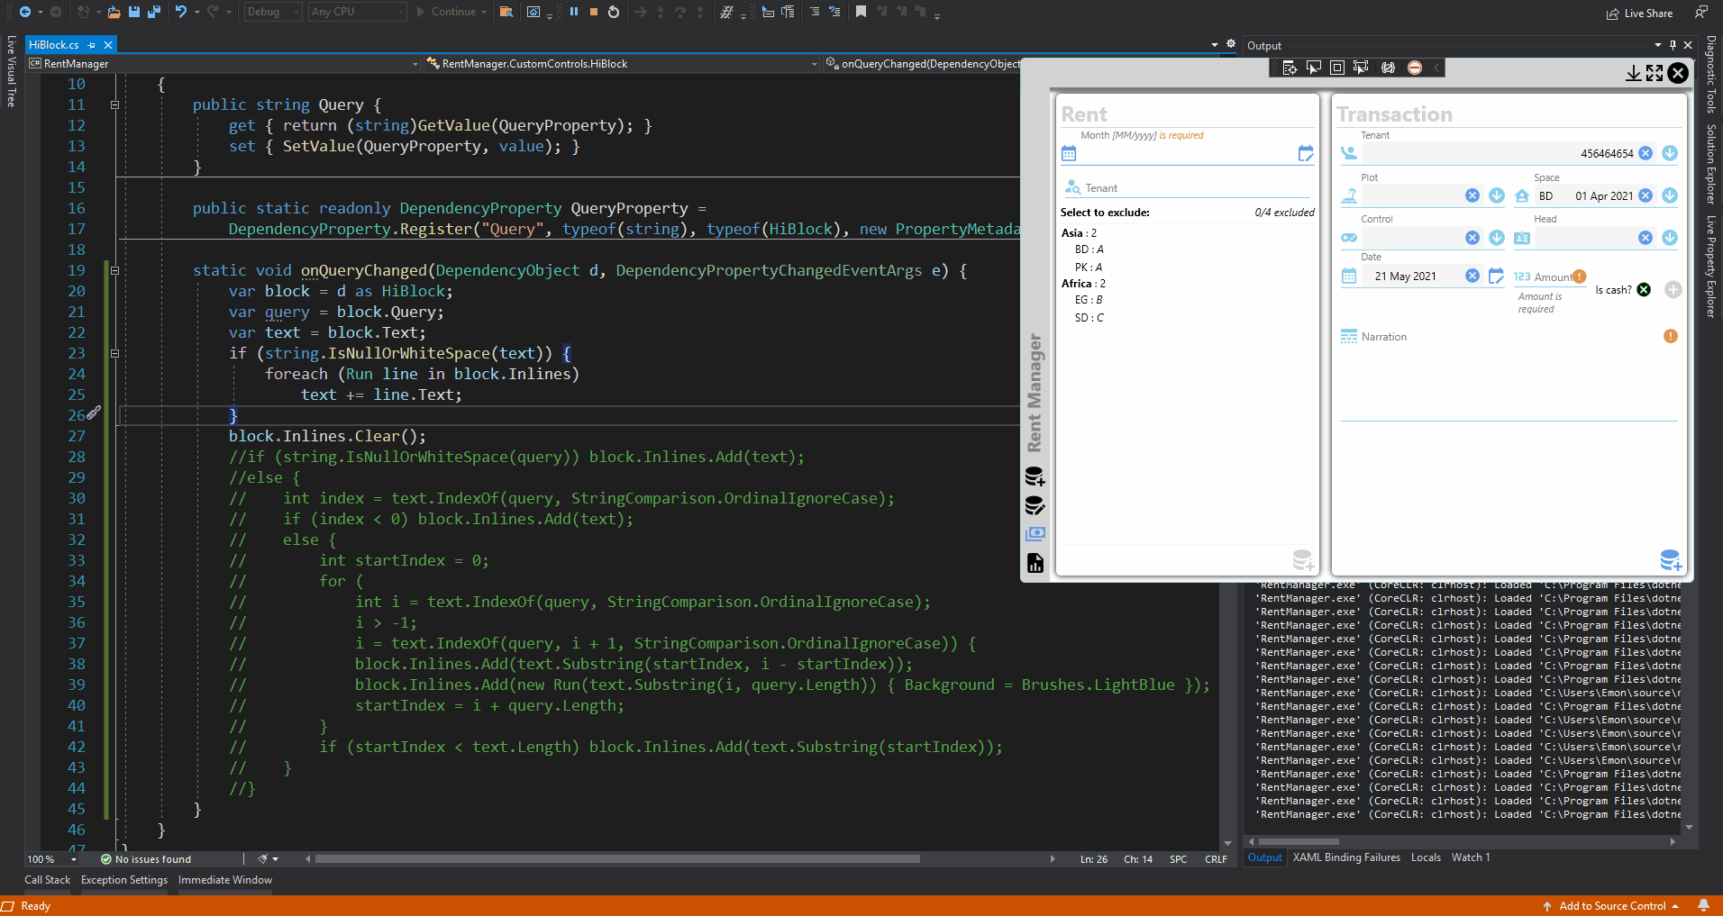This screenshot has width=1723, height=916.
Task: Open the Head dropdown arrow
Action: coord(1670,238)
